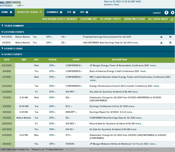Click the Wall Street Horizon enchilada logo
Screen dimensions: 175x152
click(x=12, y=4)
